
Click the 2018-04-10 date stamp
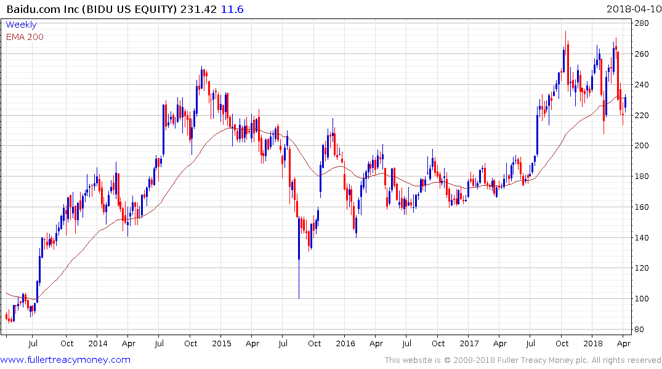(634, 10)
